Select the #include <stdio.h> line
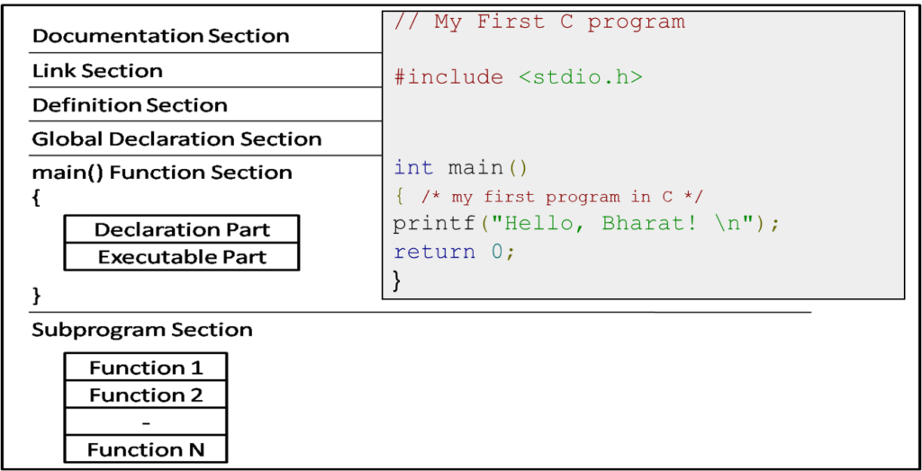Viewport: 922px width, 471px height. pos(518,77)
